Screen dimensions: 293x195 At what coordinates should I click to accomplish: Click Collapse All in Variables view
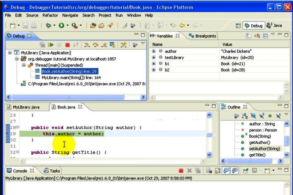point(266,36)
